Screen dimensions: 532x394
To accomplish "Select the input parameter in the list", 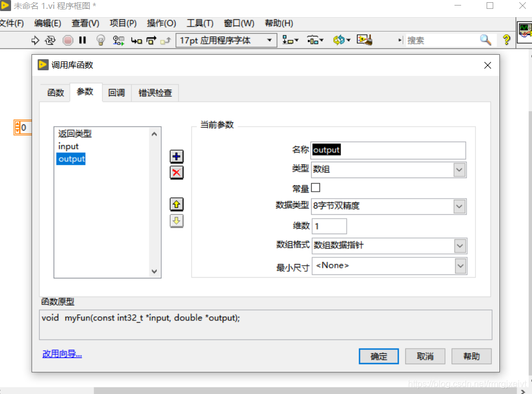I will (68, 146).
